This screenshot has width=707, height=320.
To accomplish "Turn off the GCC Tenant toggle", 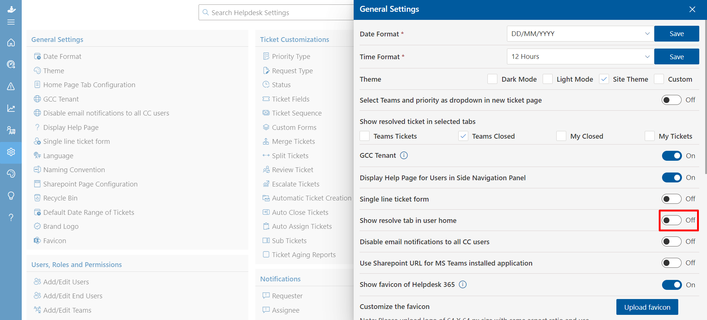I will [x=672, y=156].
